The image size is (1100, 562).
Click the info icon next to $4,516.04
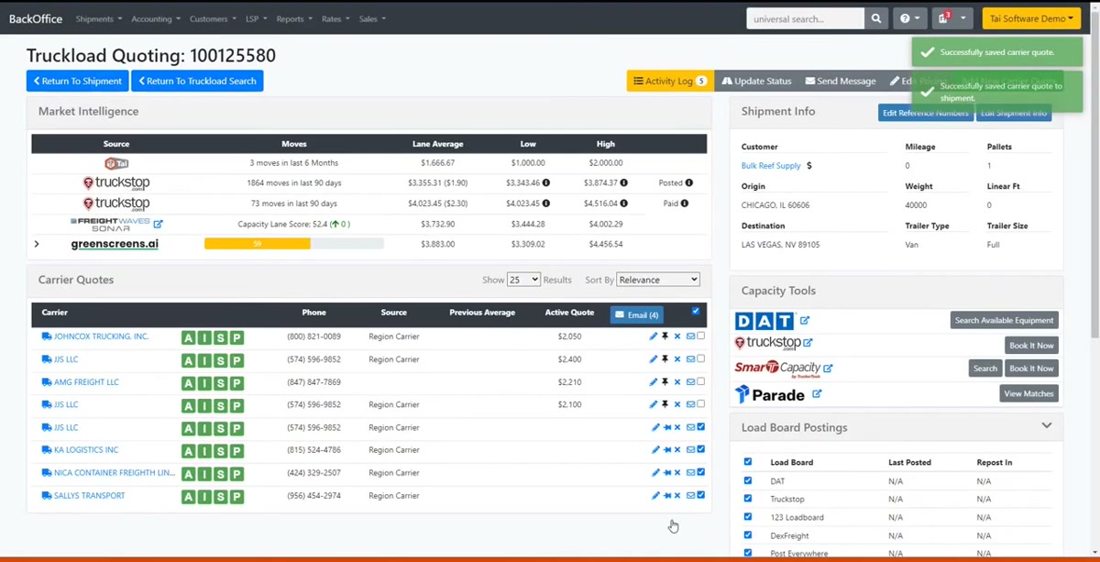(x=624, y=204)
